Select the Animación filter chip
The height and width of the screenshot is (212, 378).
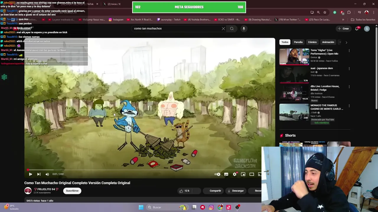click(x=328, y=42)
